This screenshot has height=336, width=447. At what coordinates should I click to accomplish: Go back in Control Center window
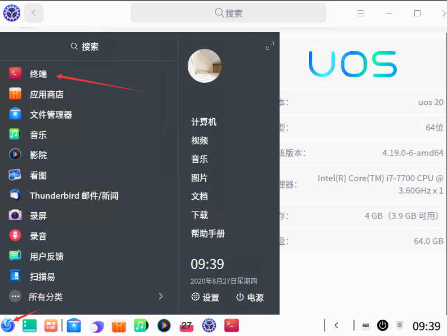tap(34, 13)
